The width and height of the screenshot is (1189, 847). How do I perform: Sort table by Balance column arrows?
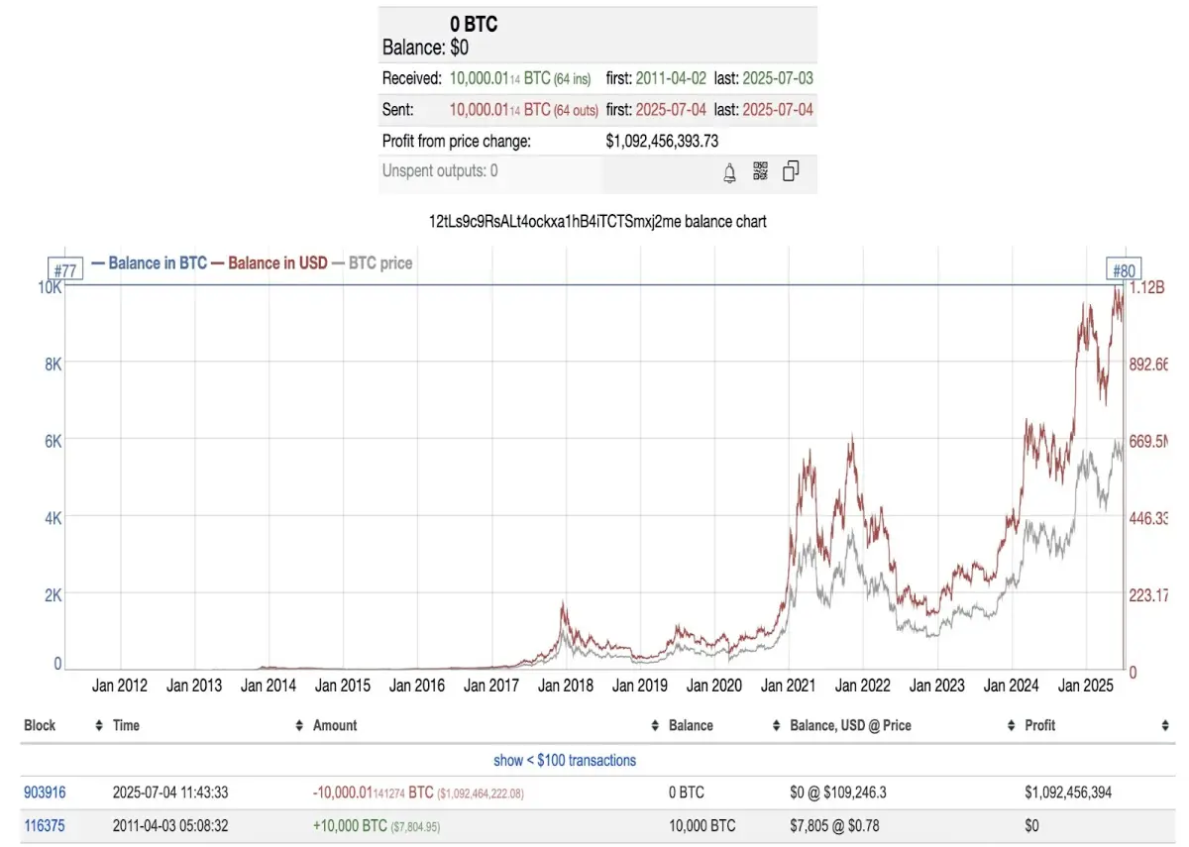(776, 726)
